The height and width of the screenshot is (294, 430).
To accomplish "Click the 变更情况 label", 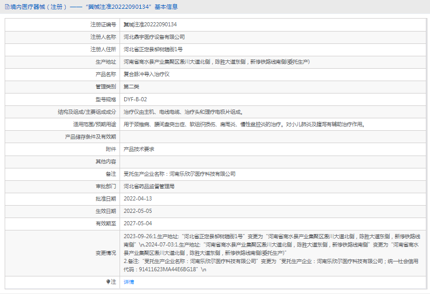I will 106,253.
